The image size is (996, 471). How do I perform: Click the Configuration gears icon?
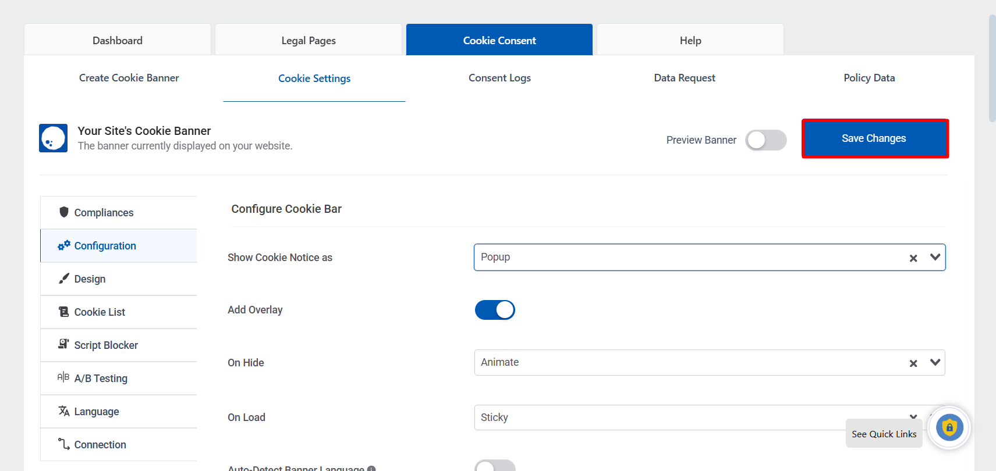(x=64, y=245)
